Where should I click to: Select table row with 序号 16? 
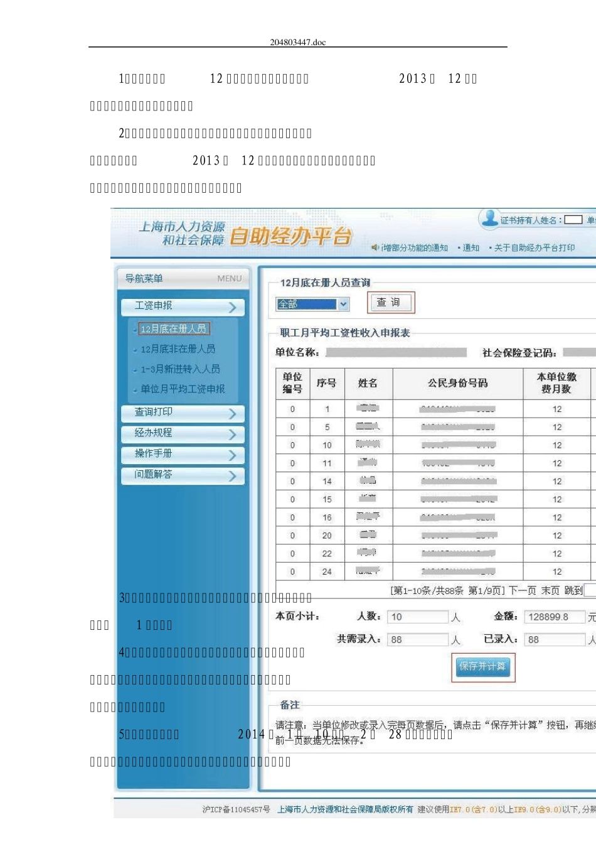(435, 517)
